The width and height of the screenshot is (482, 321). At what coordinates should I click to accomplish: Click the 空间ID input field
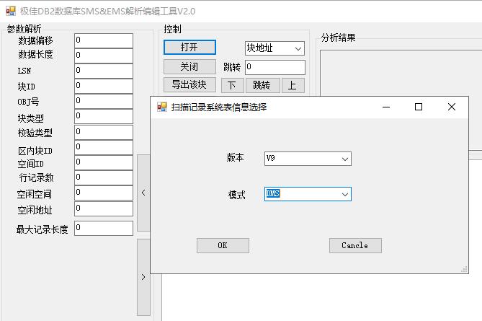(104, 162)
